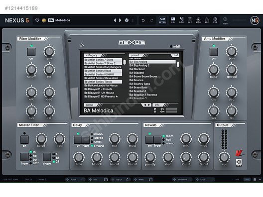Click the N5 logo badge
The height and width of the screenshot is (197, 263).
click(x=255, y=20)
